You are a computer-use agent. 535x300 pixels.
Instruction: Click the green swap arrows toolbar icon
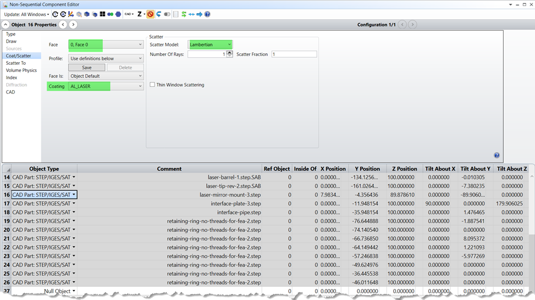click(x=184, y=14)
